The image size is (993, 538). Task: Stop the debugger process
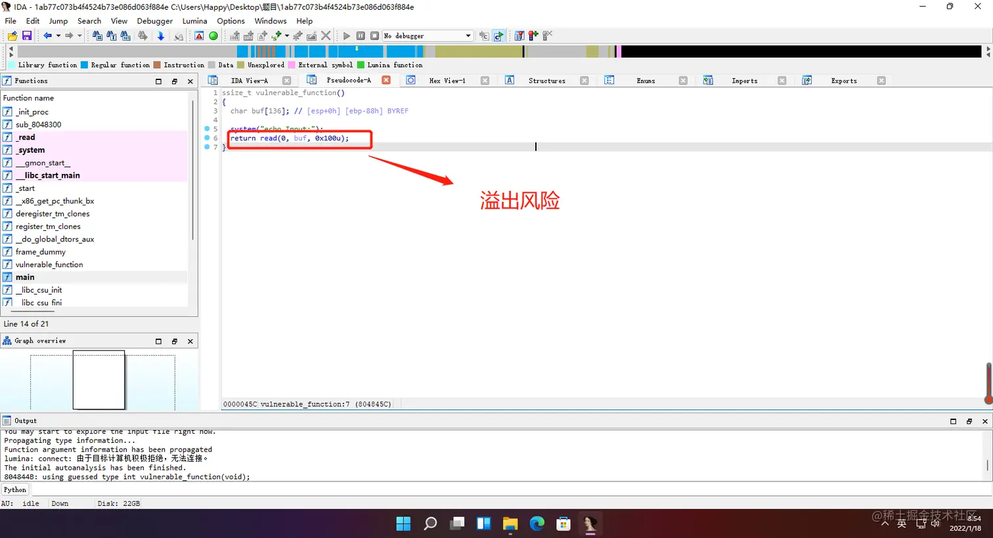(374, 35)
